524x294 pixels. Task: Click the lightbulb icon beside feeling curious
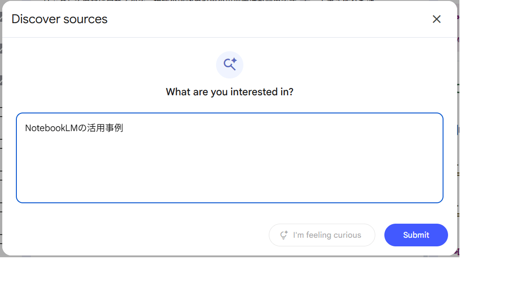pos(284,235)
